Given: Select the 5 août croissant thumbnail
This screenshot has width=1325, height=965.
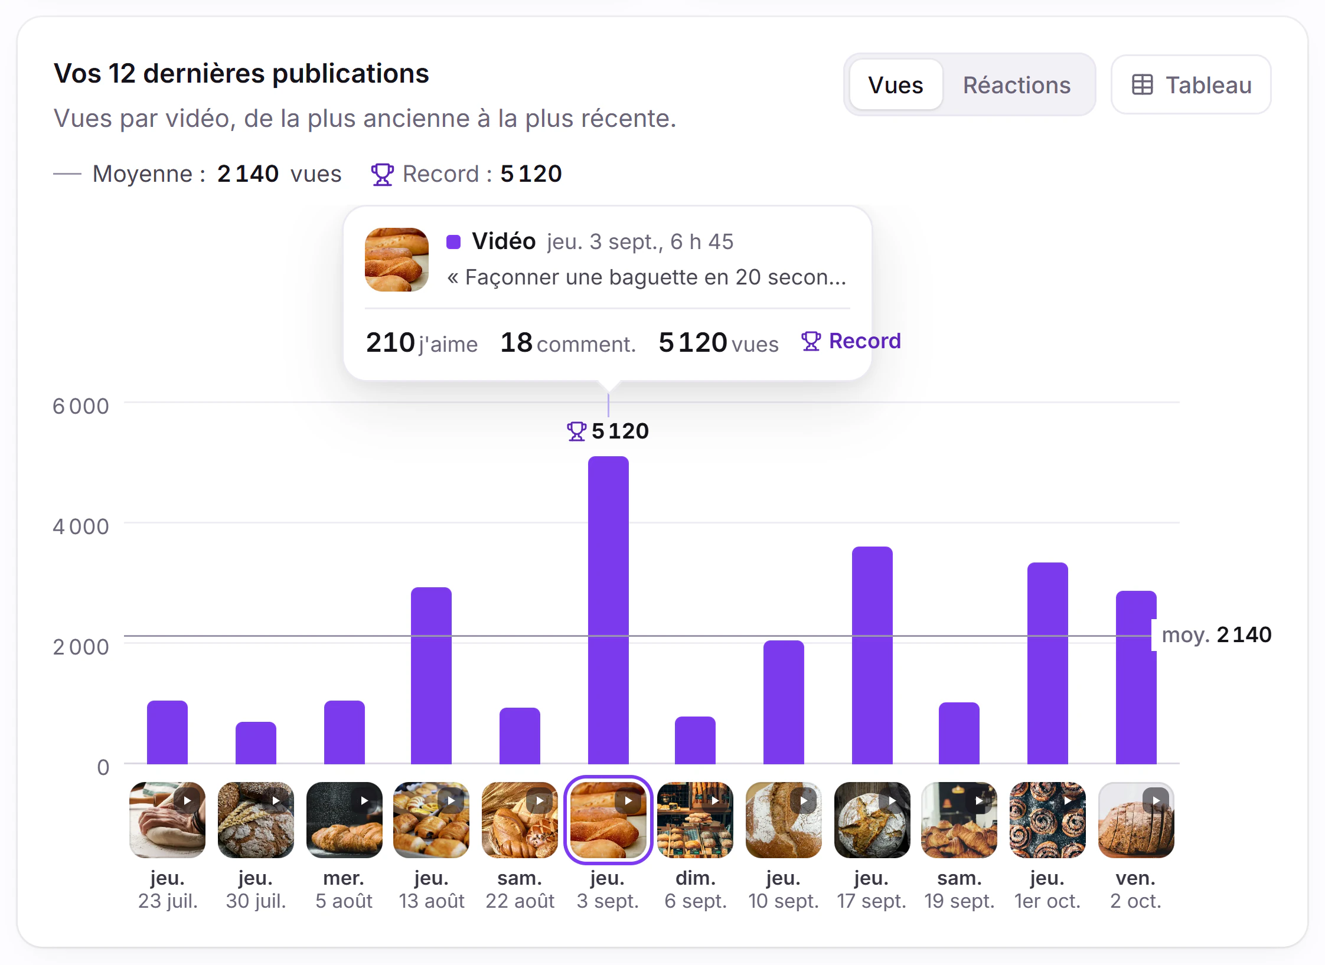Looking at the screenshot, I should tap(344, 820).
